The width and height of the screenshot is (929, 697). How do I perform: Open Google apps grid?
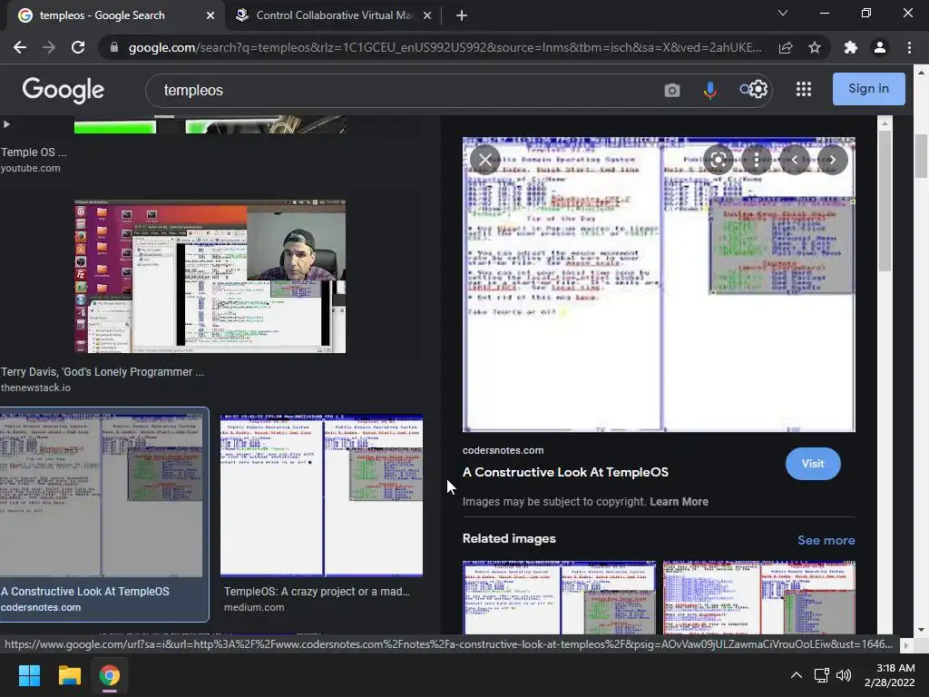click(x=804, y=89)
